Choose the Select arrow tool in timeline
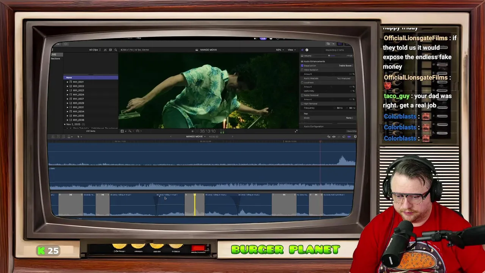485x273 pixels. (x=78, y=136)
